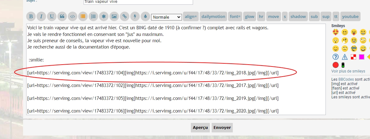Insert image using picture icon
Screen dimensions: 370x139
click(x=114, y=17)
